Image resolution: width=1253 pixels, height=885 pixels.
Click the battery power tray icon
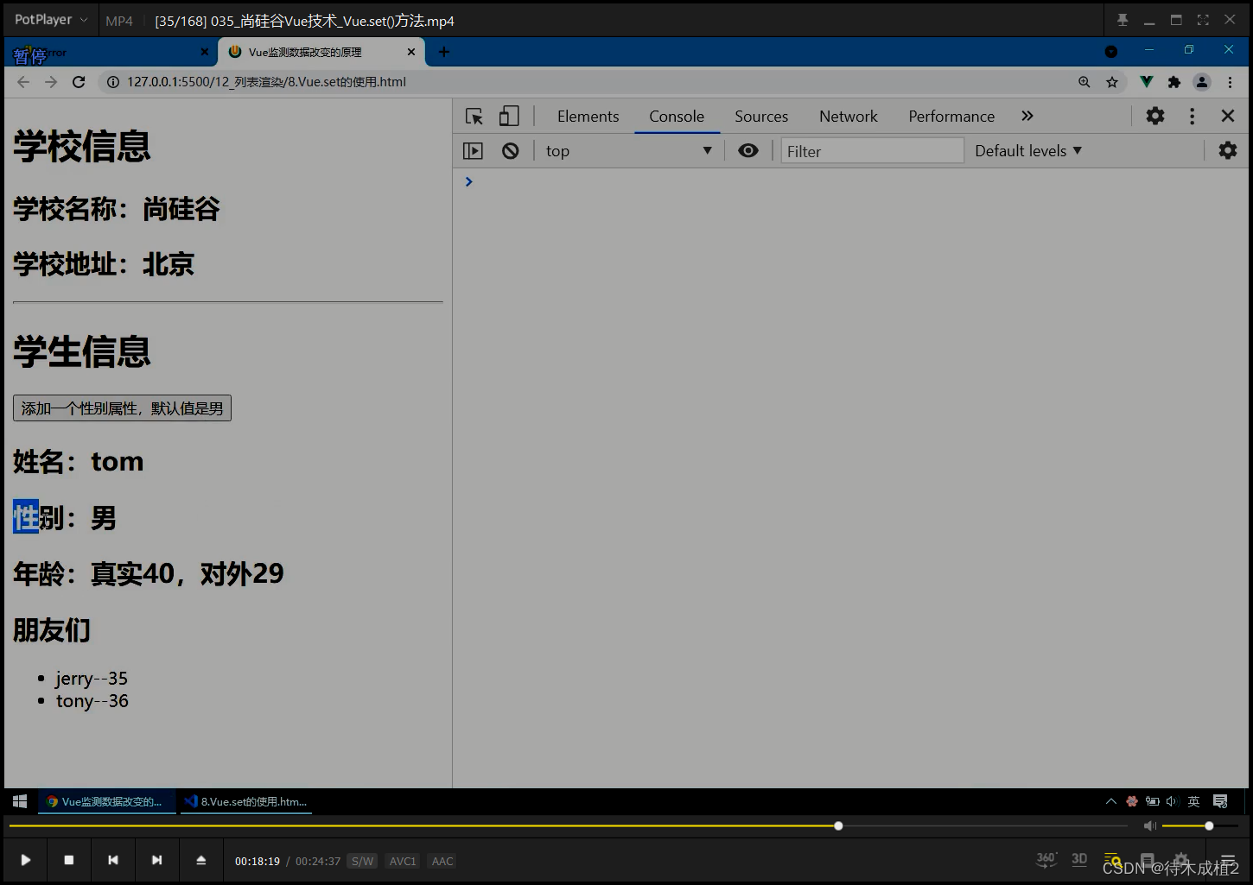pyautogui.click(x=1152, y=801)
